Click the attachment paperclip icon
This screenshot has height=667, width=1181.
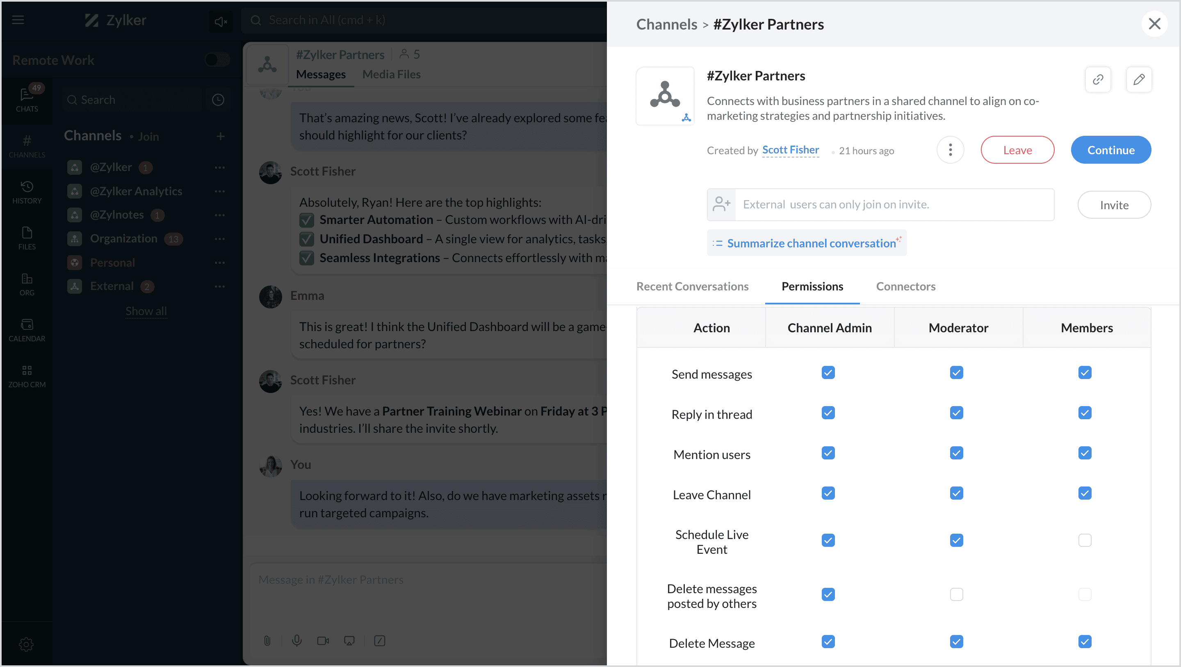[267, 640]
